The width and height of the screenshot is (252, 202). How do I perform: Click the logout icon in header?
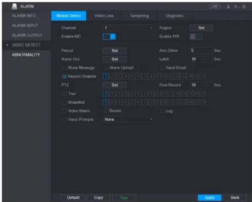pyautogui.click(x=236, y=6)
